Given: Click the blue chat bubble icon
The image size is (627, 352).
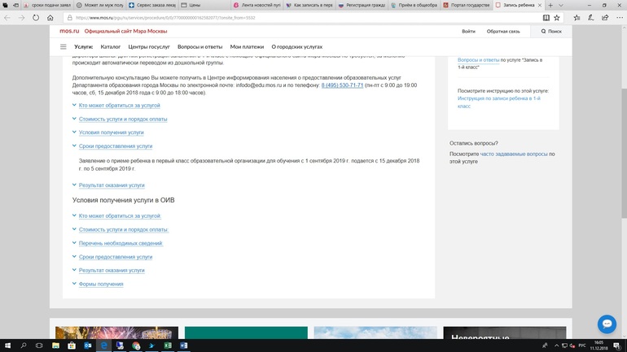Looking at the screenshot, I should point(607,324).
